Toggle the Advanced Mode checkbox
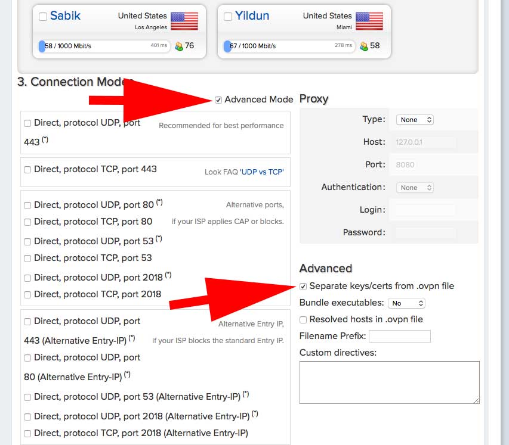The image size is (509, 445). point(218,100)
